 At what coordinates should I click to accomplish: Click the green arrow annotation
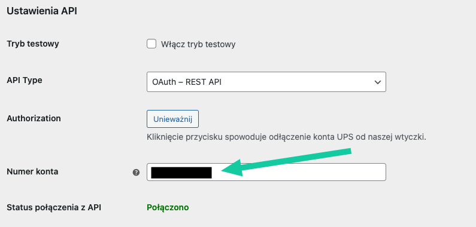[x=286, y=162]
